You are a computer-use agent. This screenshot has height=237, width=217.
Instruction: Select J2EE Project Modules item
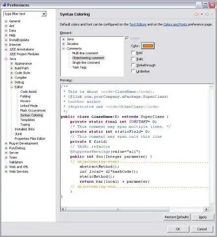coord(24,54)
